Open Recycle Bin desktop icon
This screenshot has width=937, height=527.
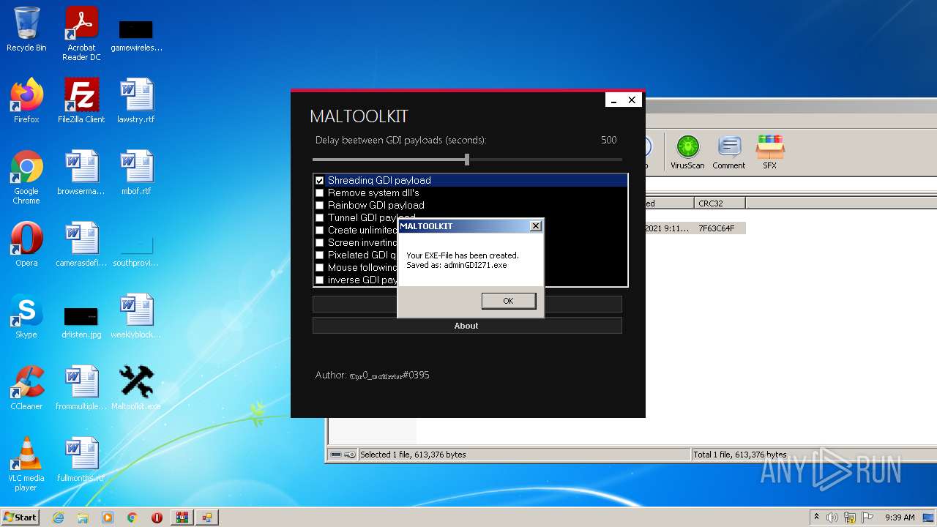(26, 30)
